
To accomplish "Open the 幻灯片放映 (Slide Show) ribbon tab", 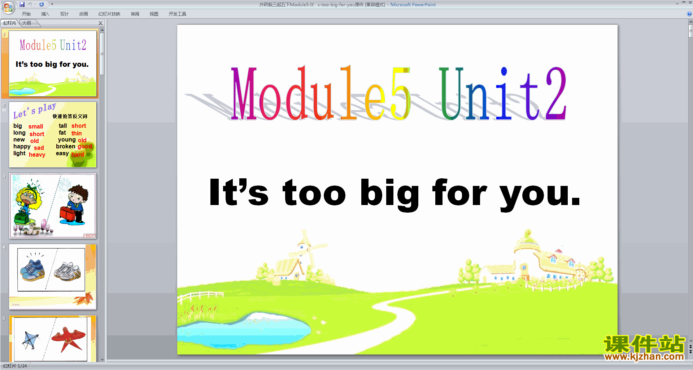I will click(x=109, y=14).
